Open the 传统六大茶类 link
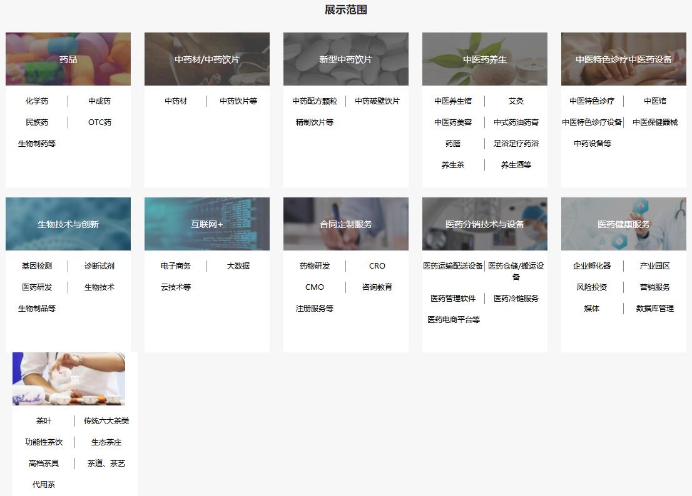Image resolution: width=692 pixels, height=496 pixels. (106, 421)
